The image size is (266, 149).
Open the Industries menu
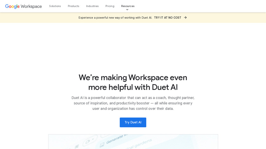coord(92,6)
